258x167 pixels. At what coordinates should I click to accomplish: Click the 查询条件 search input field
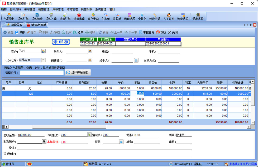42,73
